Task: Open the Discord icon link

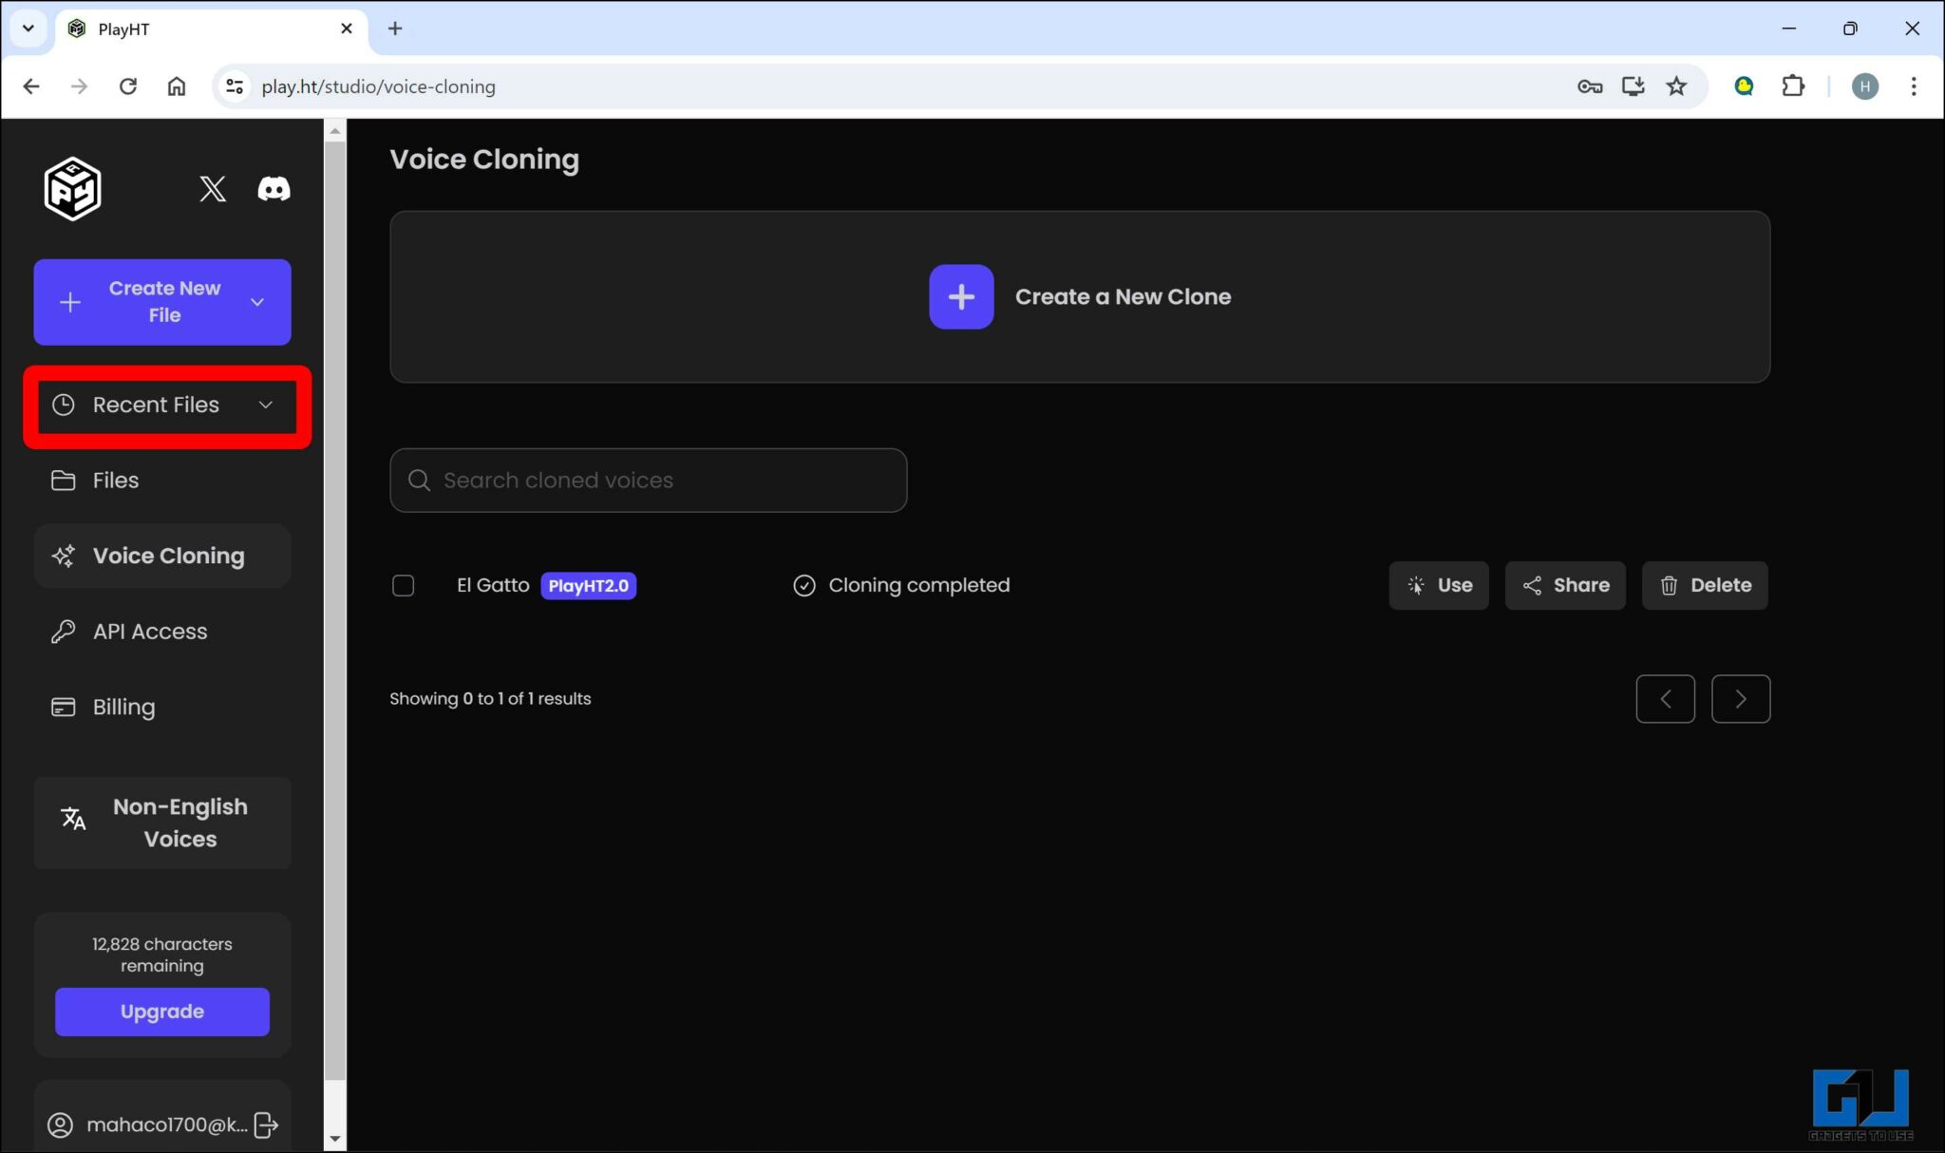Action: pos(274,189)
